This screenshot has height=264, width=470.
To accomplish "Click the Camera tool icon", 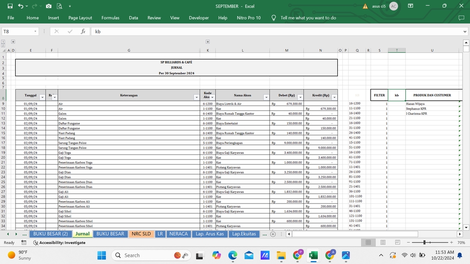I will point(48,6).
